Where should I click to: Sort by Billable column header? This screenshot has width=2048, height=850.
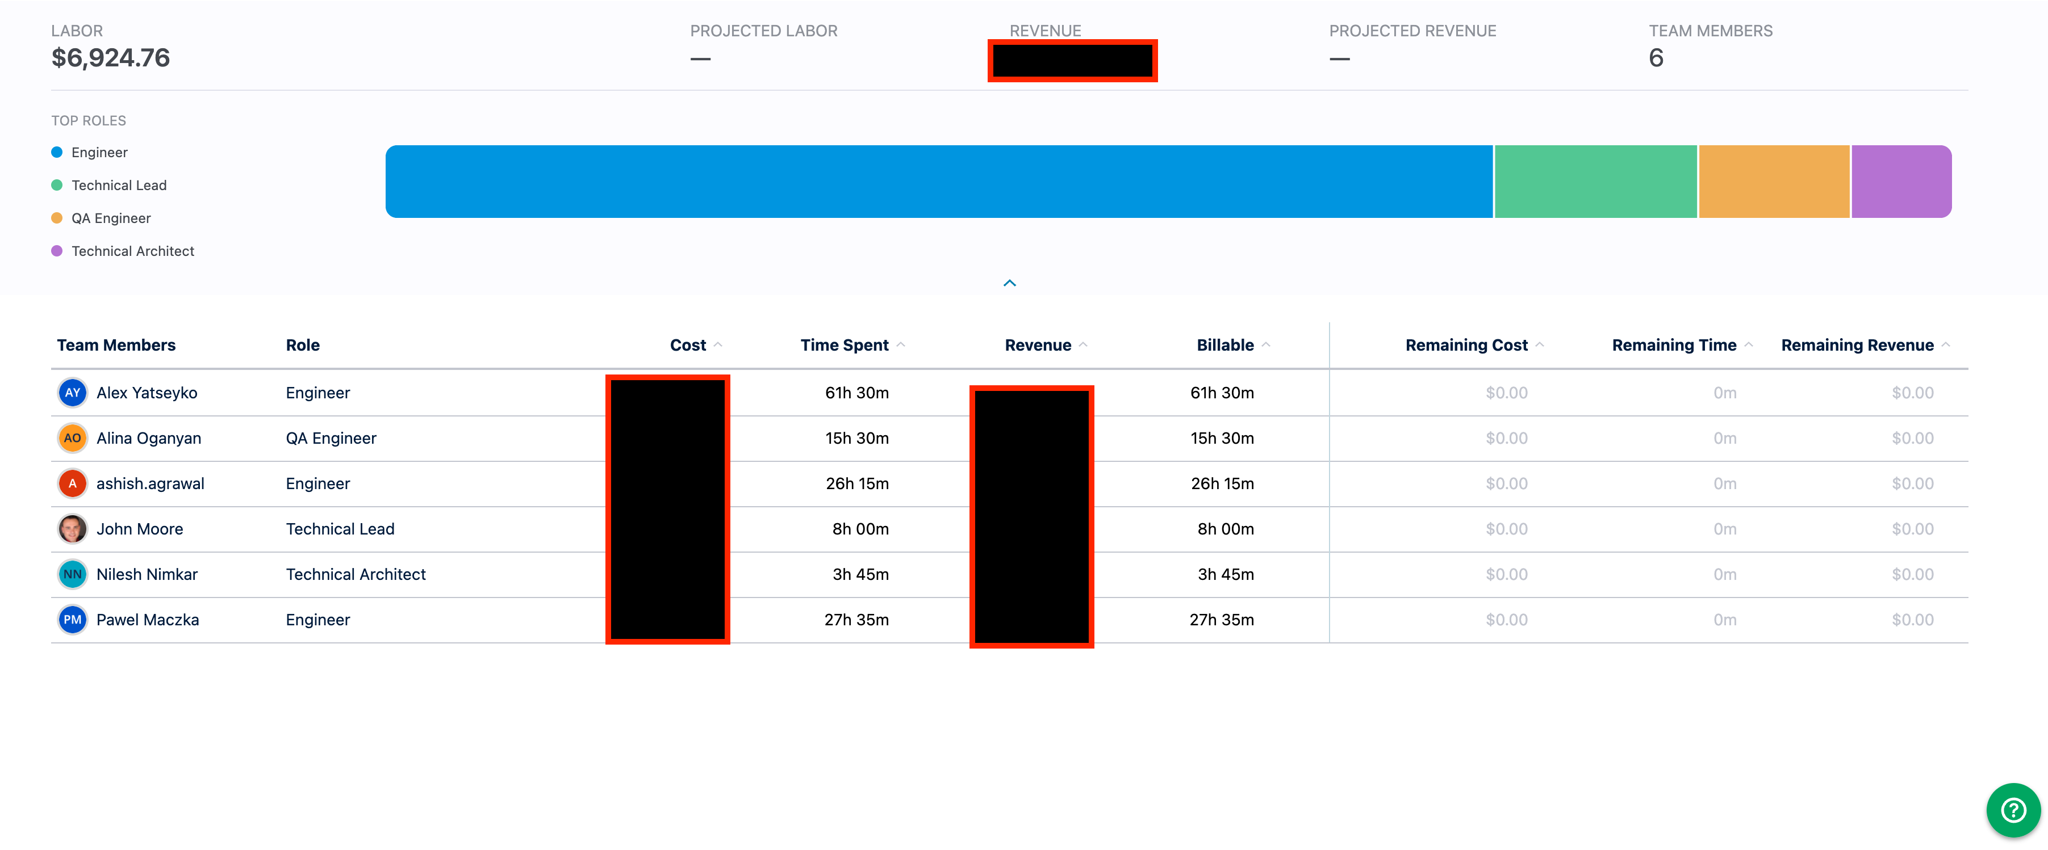click(1225, 345)
